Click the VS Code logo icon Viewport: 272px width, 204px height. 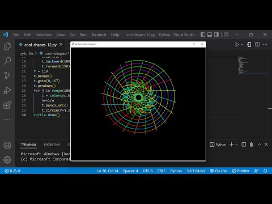(6, 35)
